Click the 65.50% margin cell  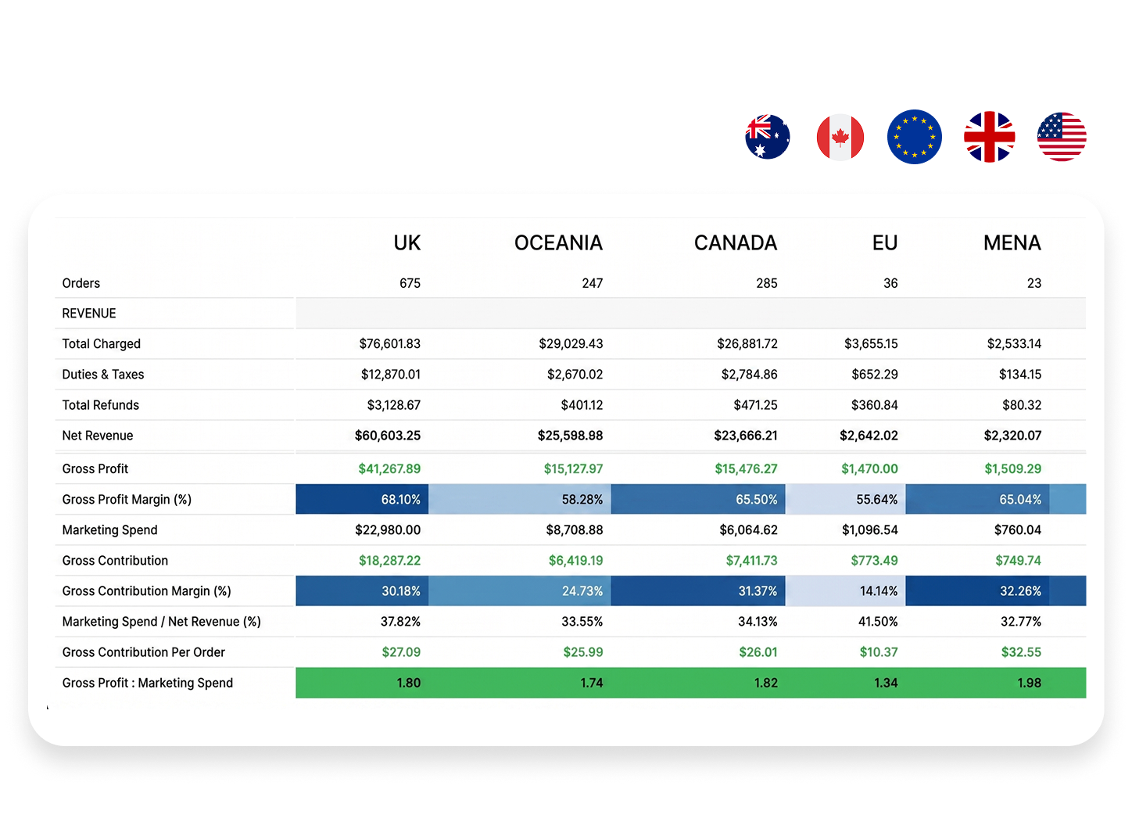(x=698, y=499)
